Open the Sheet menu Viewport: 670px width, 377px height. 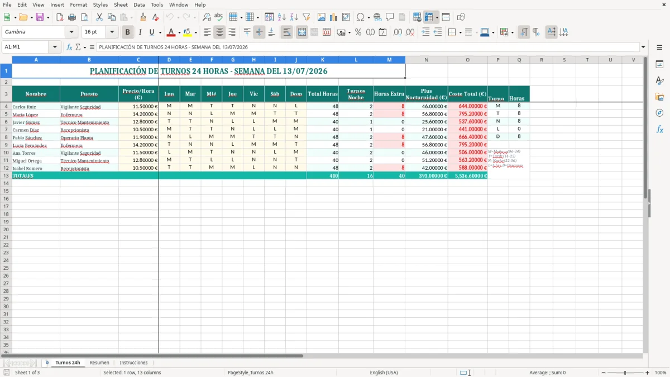tap(121, 4)
